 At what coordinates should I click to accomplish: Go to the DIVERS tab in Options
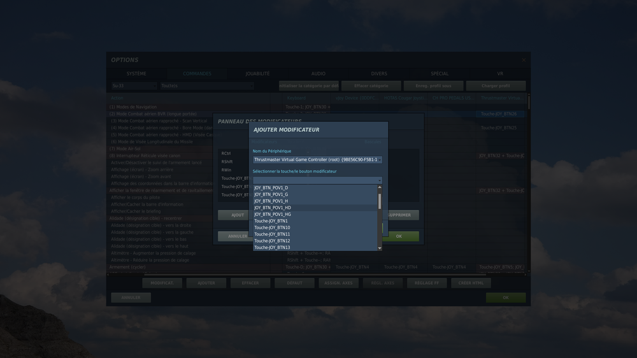click(x=378, y=73)
